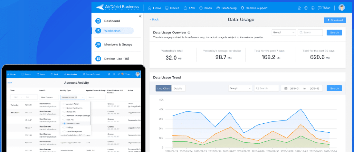
Task: Click the Time range Start field on tablet
Action: (16, 97)
